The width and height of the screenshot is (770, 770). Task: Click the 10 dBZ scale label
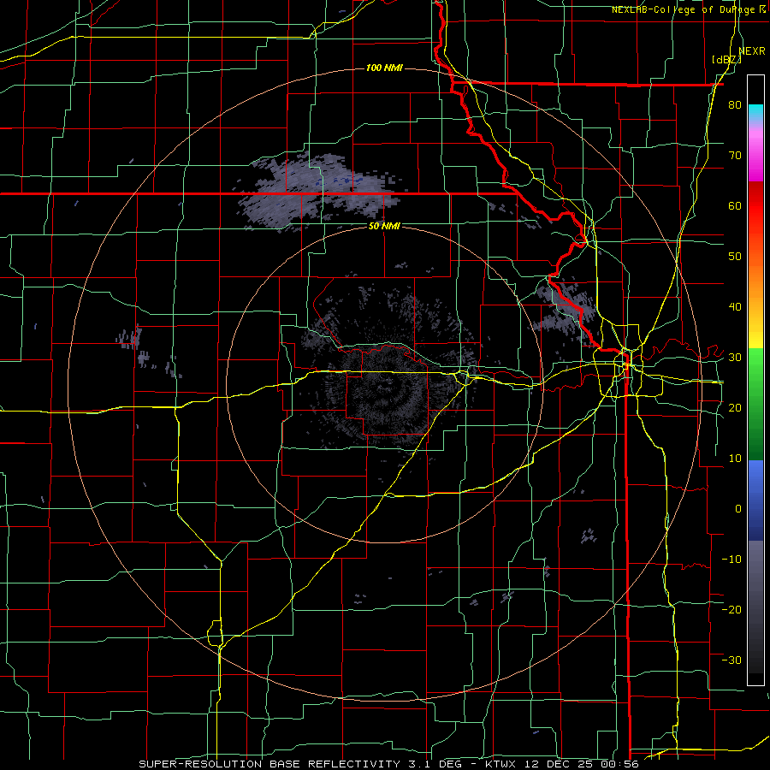(x=735, y=459)
